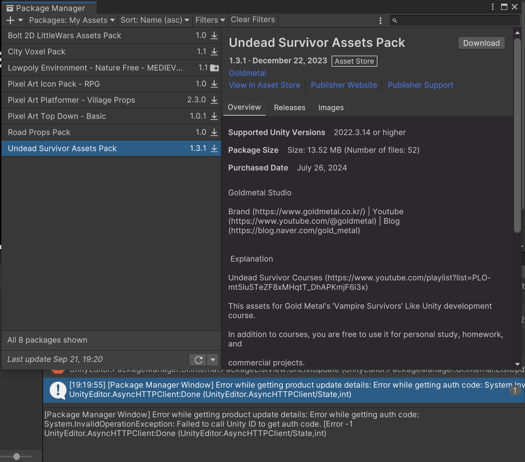Open the add package dropdown arrow

[x=20, y=20]
